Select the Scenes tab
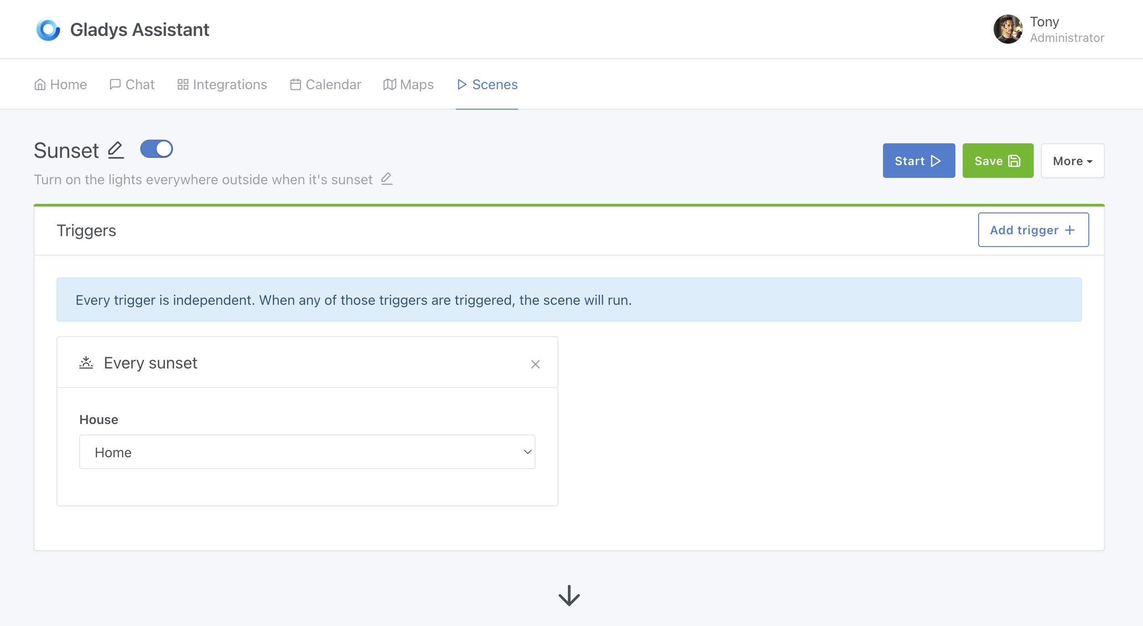The width and height of the screenshot is (1143, 626). click(x=487, y=85)
